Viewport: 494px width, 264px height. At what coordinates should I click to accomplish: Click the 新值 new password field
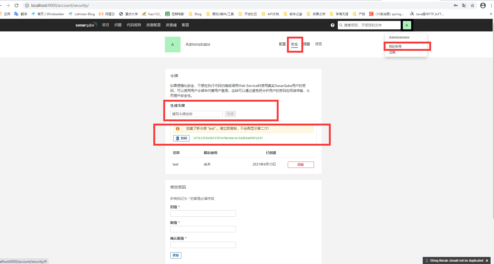click(203, 229)
